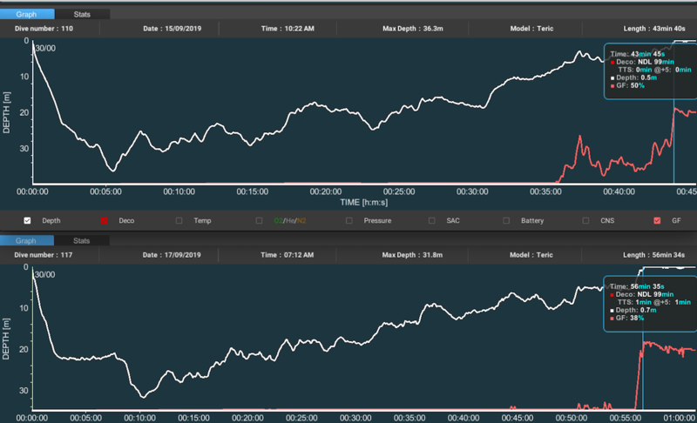The height and width of the screenshot is (423, 697).
Task: Uncheck the Depth series checkbox
Action: [x=28, y=221]
